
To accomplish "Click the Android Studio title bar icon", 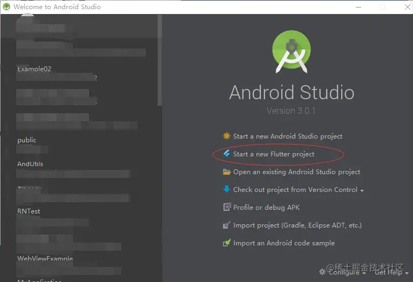I will pos(6,7).
